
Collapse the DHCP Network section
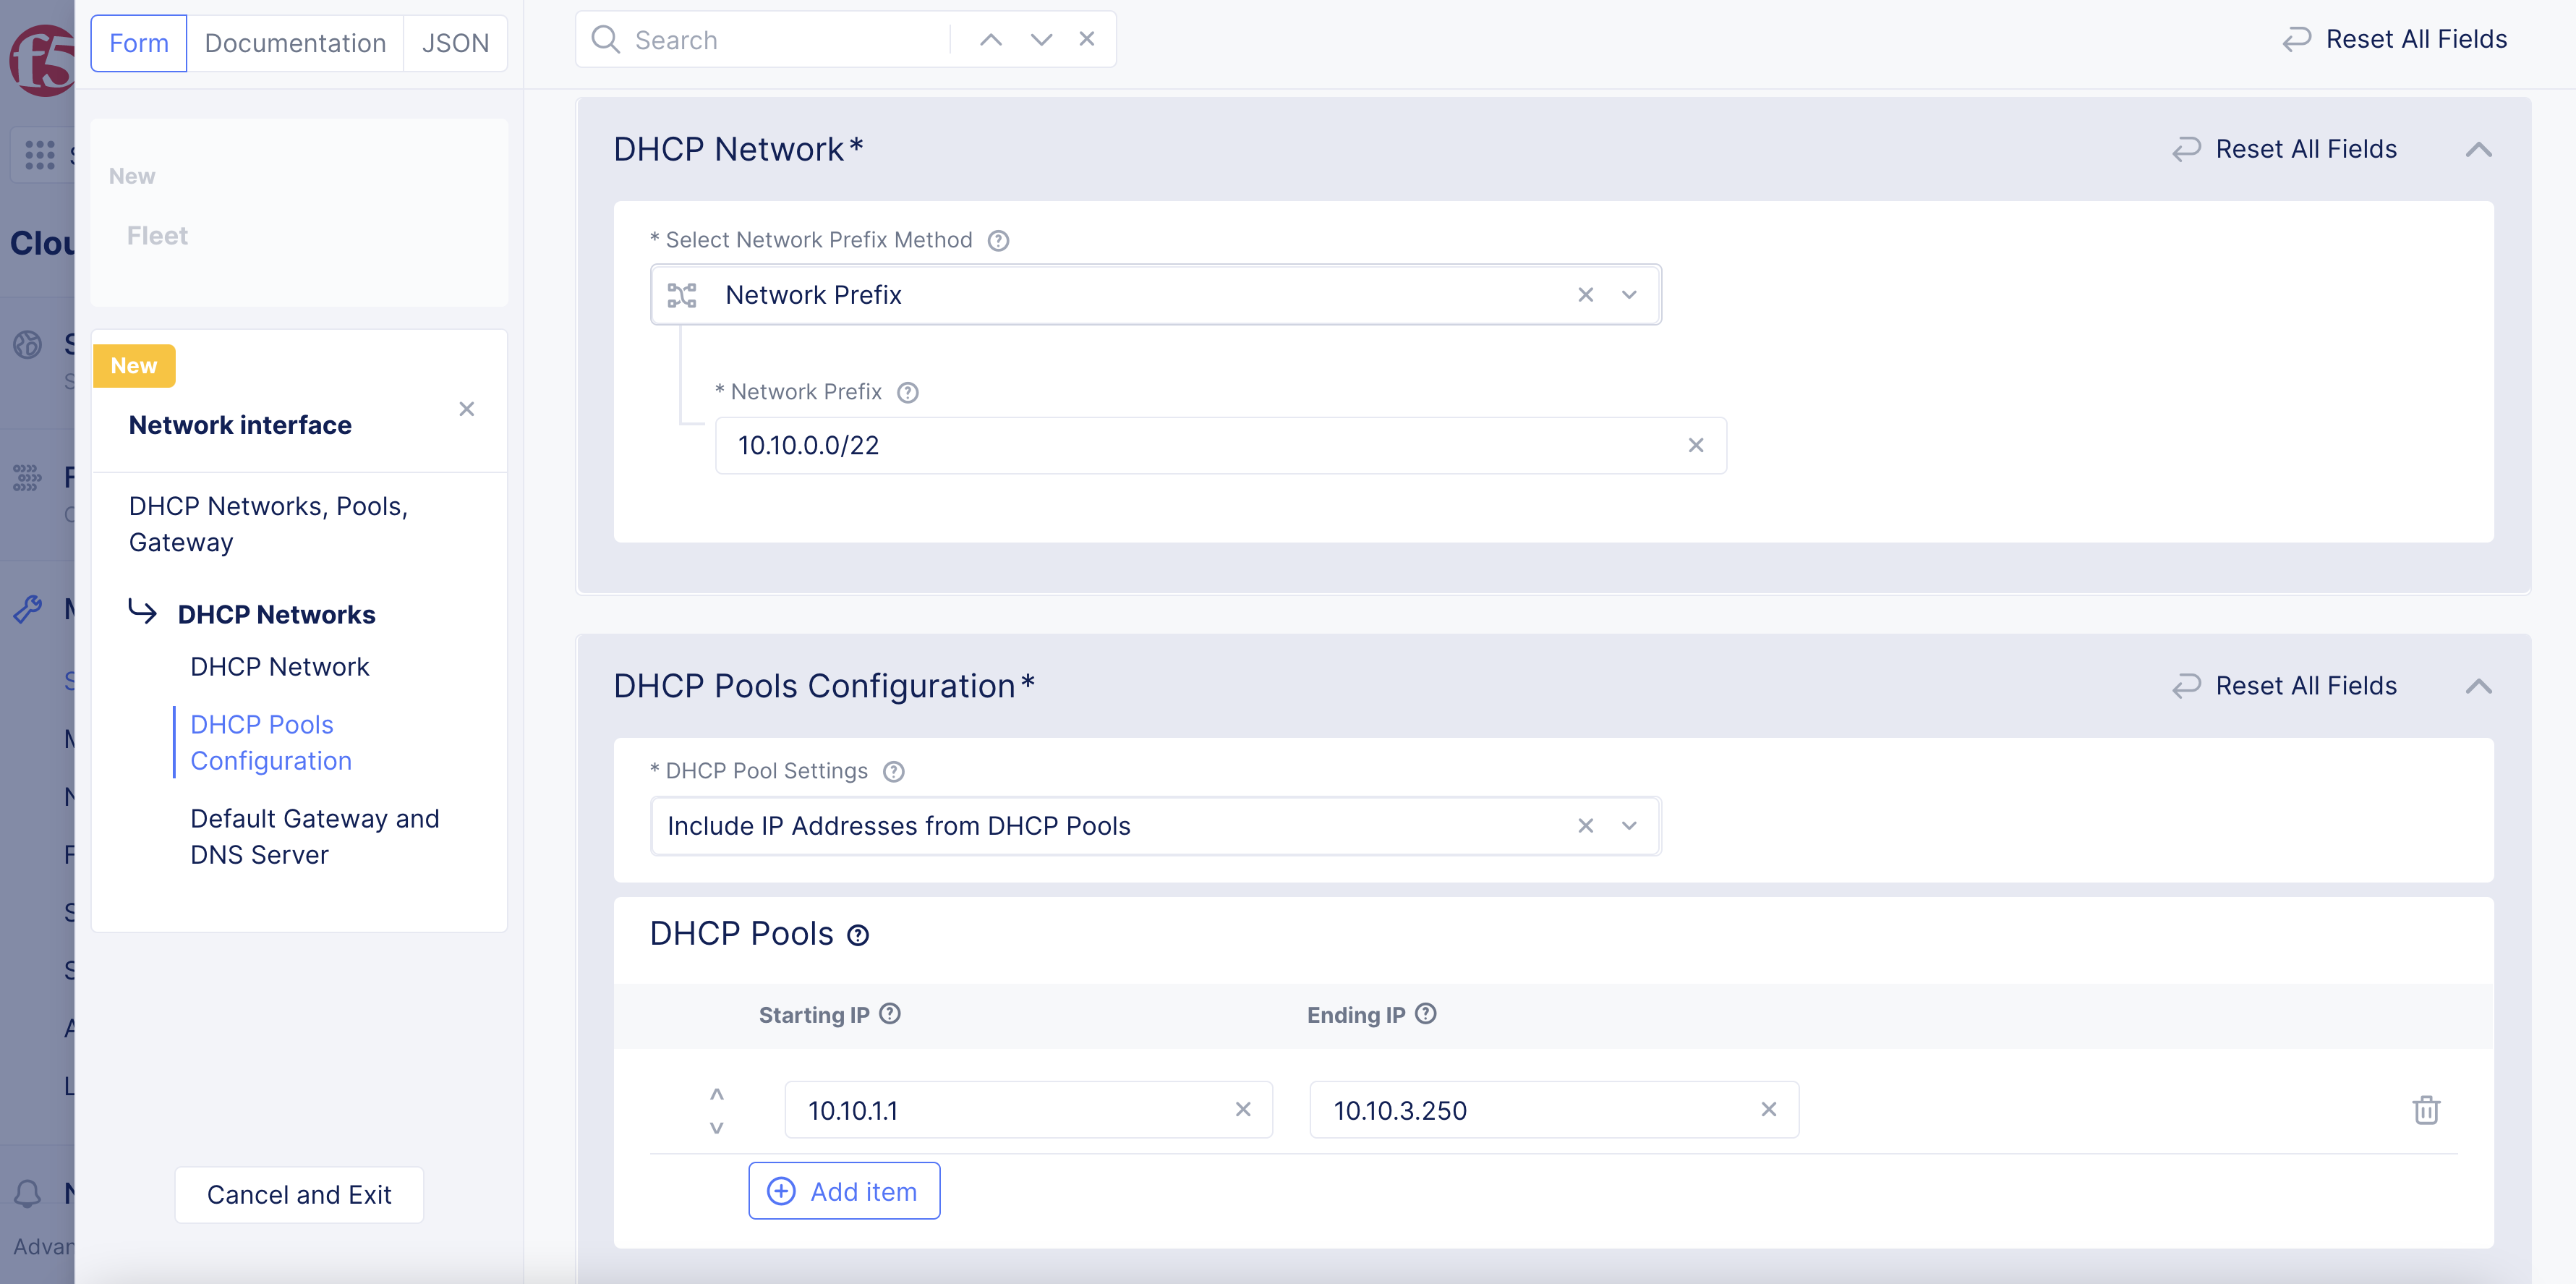point(2478,150)
